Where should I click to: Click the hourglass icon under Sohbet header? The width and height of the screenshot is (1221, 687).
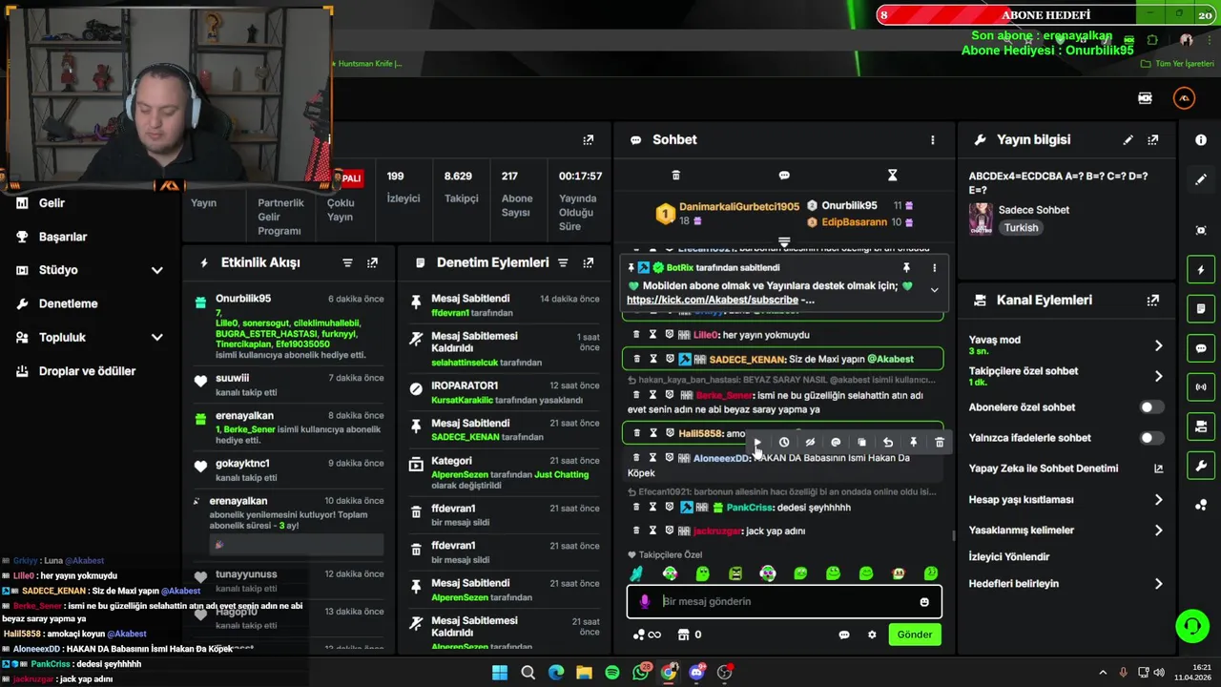point(892,176)
